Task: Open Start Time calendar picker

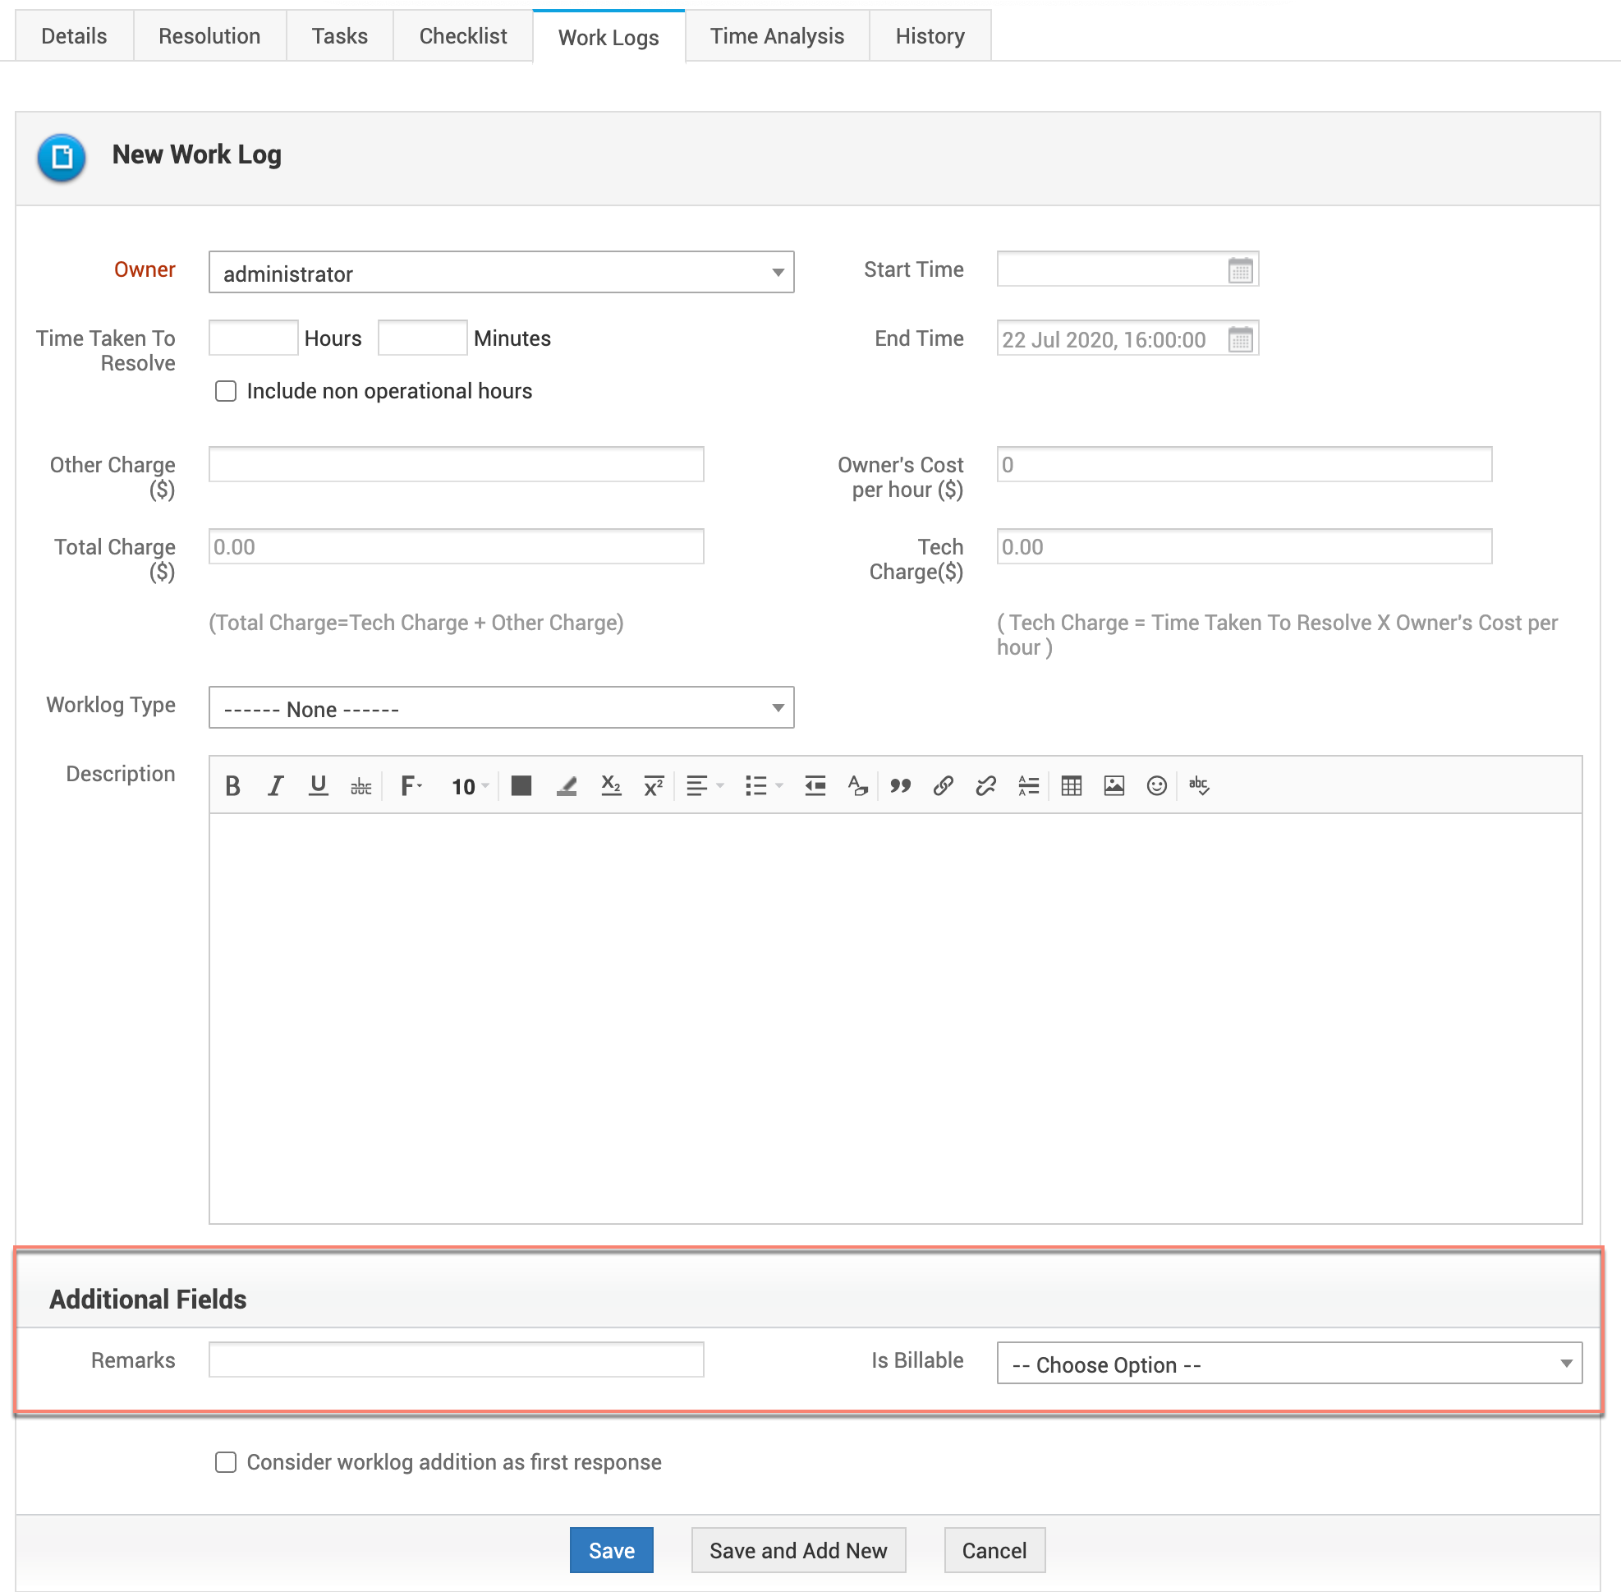Action: click(x=1240, y=270)
